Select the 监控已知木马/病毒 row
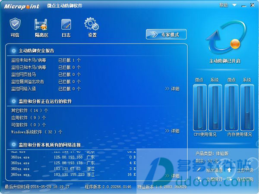 [x=46, y=67]
